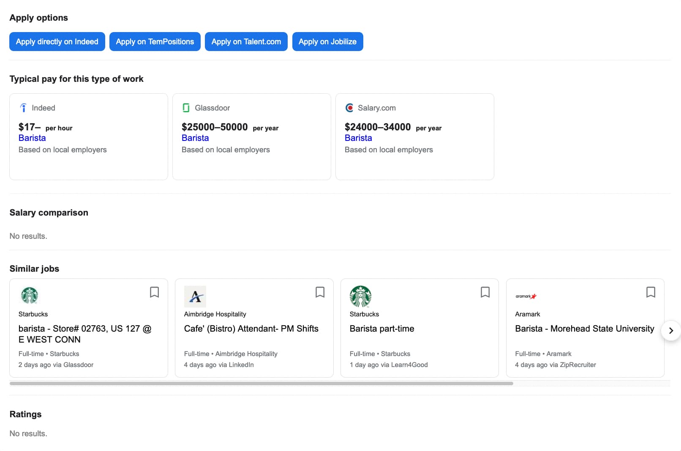This screenshot has height=451, width=681.
Task: Click the similar jobs horizontal scrollbar
Action: [x=262, y=383]
